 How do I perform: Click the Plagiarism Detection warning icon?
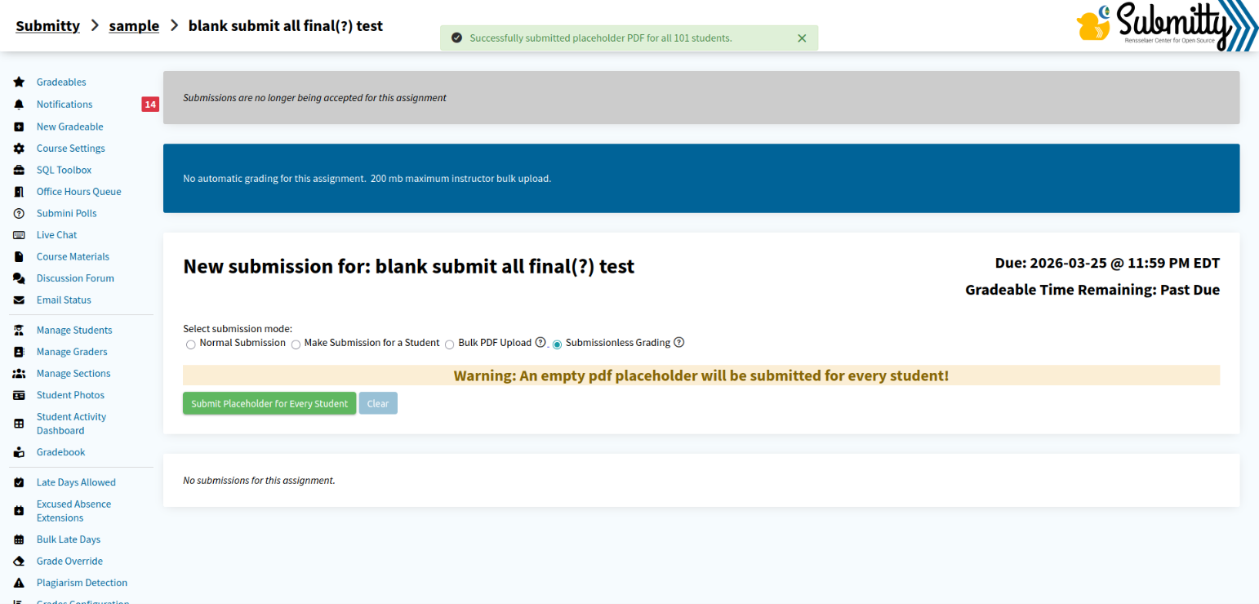(19, 583)
